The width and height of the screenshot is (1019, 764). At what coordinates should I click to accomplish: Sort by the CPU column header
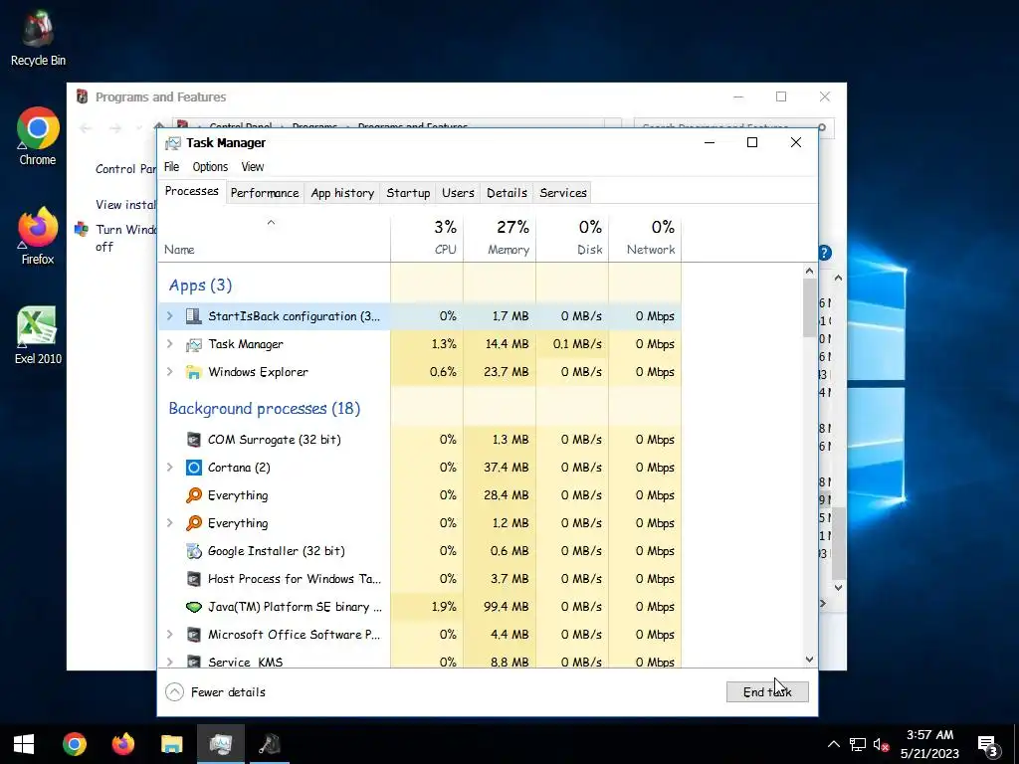(x=427, y=238)
